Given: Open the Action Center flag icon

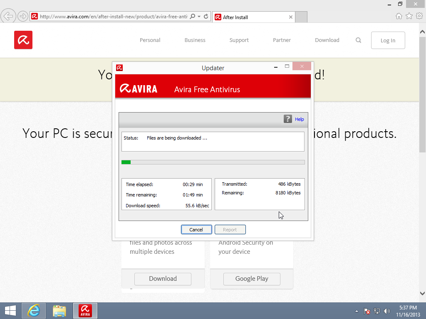Looking at the screenshot, I should [x=367, y=311].
